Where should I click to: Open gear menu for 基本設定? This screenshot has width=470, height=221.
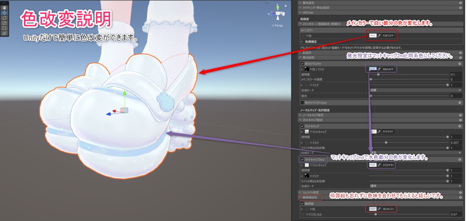pos(460,3)
